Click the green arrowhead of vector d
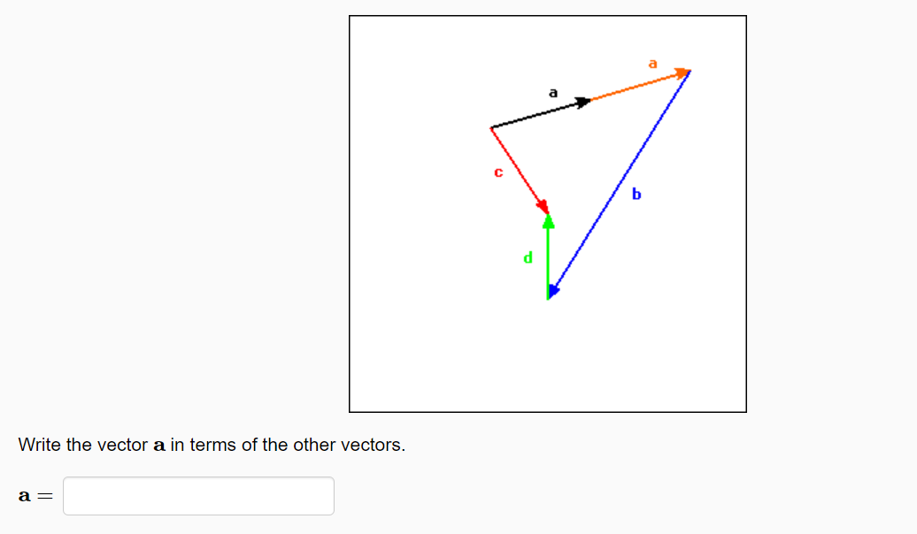Image resolution: width=917 pixels, height=534 pixels. [549, 221]
